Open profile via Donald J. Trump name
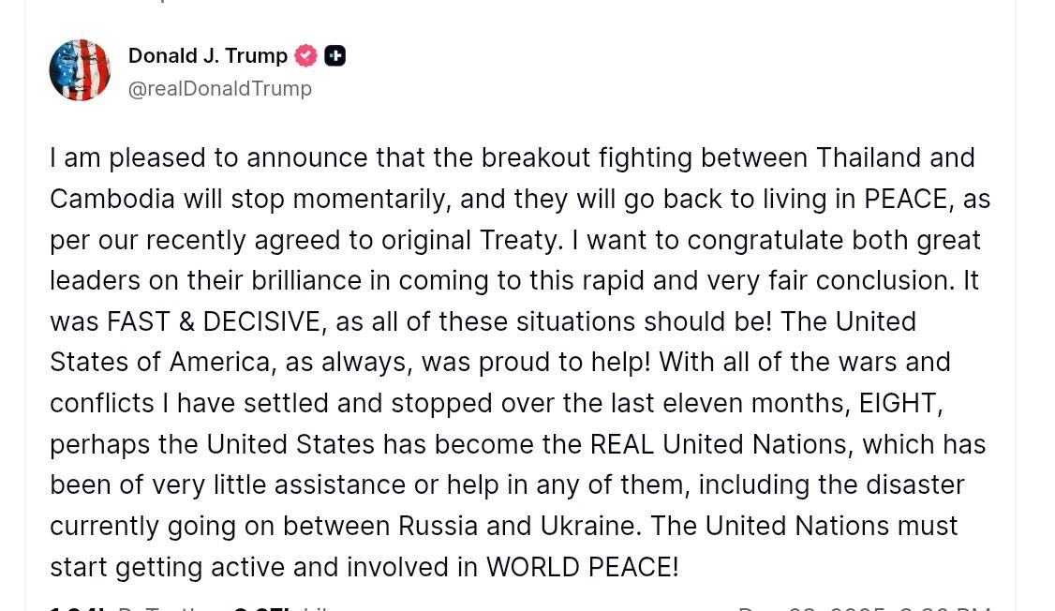The height and width of the screenshot is (611, 1055). coord(207,55)
